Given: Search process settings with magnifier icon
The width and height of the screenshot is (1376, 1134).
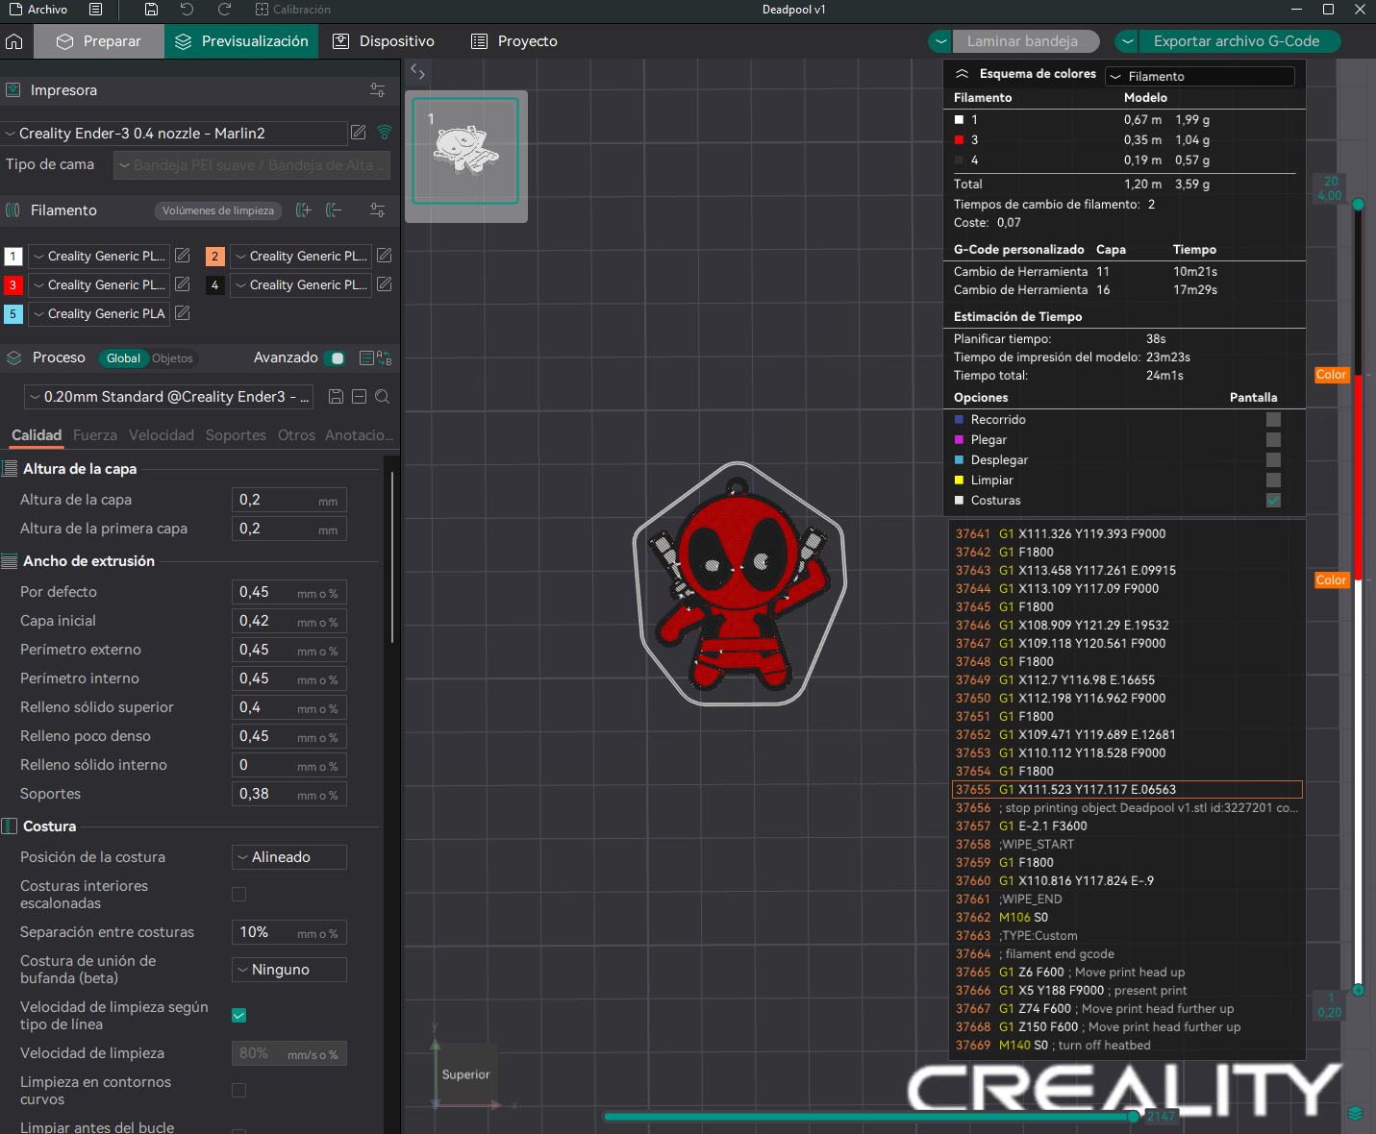Looking at the screenshot, I should coord(382,397).
